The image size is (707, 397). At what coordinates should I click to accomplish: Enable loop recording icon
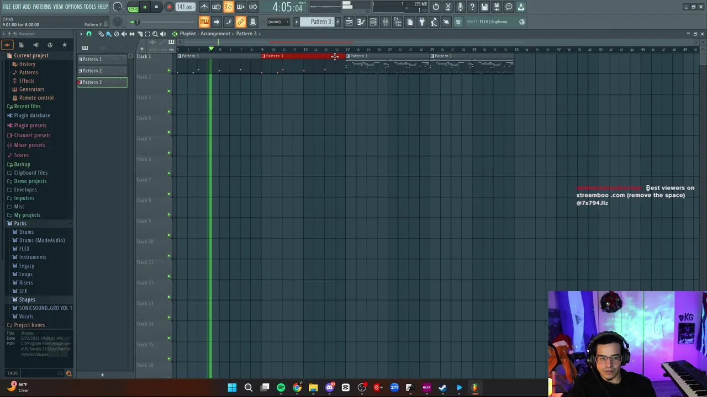coord(253,7)
